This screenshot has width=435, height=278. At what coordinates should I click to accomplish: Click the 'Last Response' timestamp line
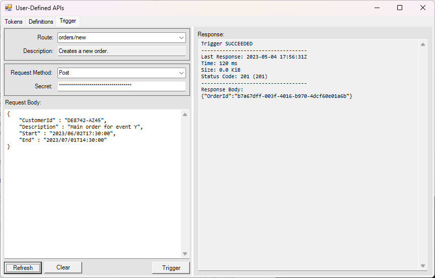[254, 57]
